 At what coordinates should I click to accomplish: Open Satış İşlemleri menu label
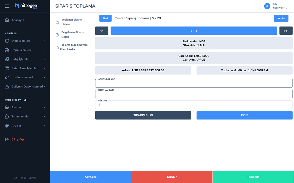[21, 59]
